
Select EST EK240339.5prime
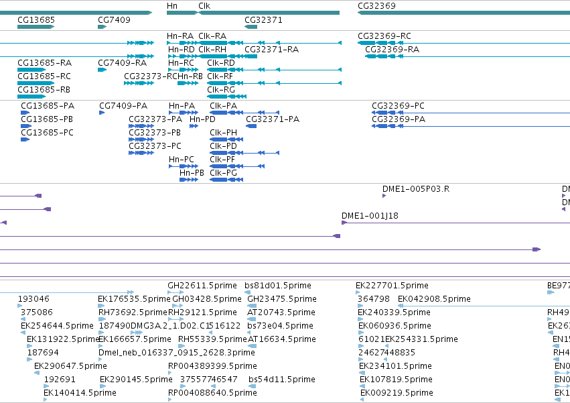394,312
